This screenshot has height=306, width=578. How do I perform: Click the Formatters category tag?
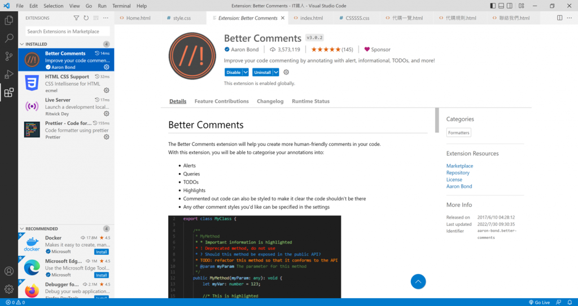(458, 132)
